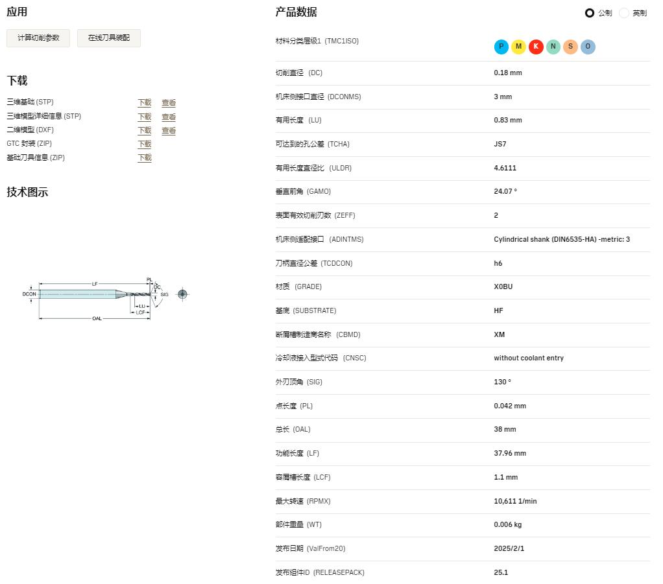
Task: Select the 公制 metric radio button
Action: coord(590,13)
